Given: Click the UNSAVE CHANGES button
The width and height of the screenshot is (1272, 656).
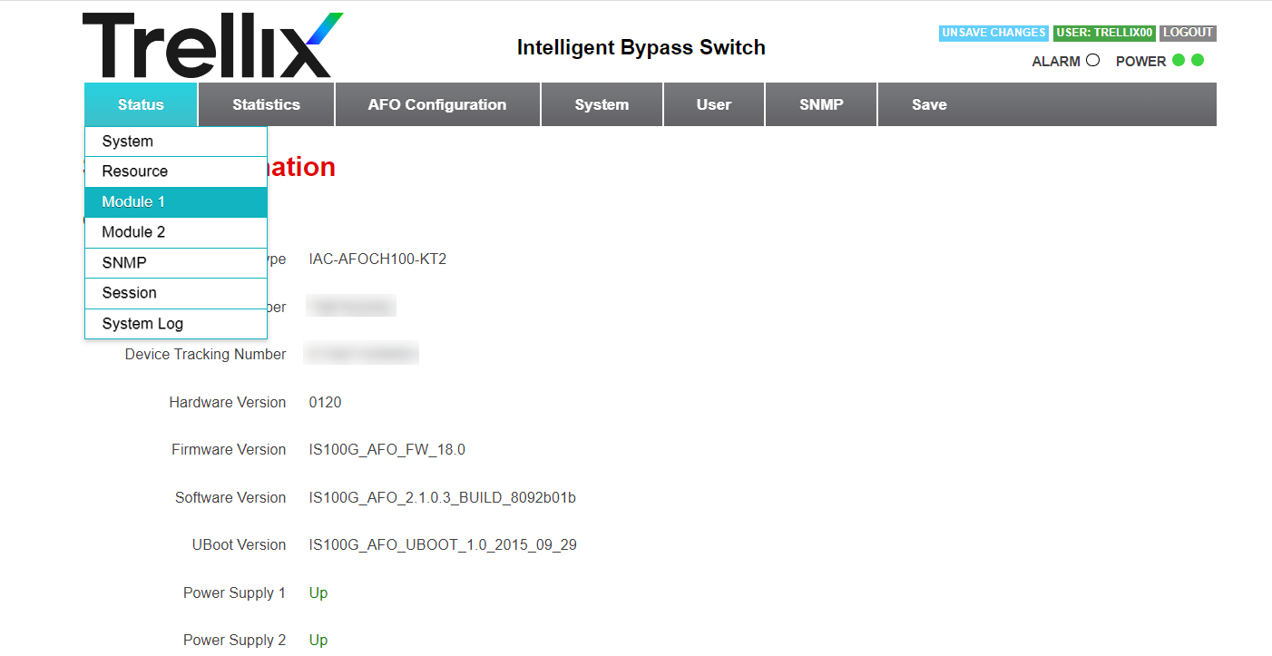Looking at the screenshot, I should tap(993, 33).
